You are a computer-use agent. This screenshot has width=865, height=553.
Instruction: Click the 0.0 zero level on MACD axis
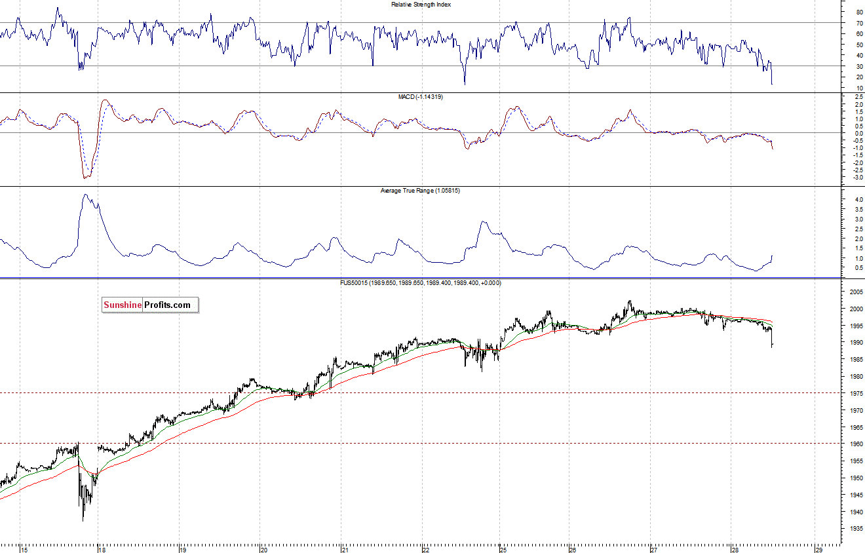(x=858, y=133)
